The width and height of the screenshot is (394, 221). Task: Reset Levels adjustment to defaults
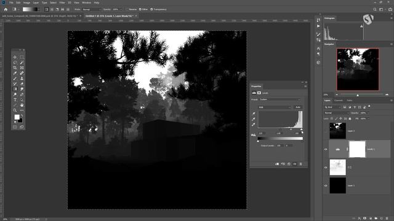point(289,164)
